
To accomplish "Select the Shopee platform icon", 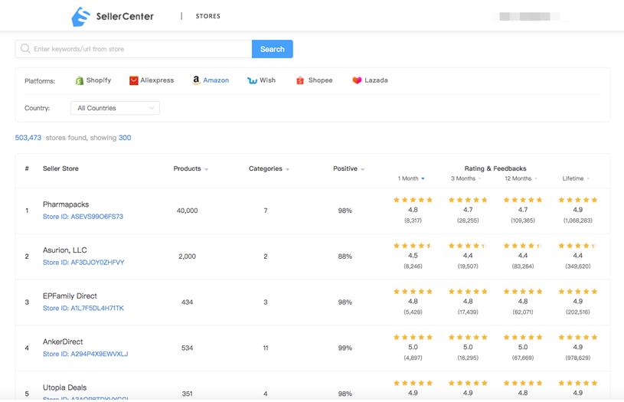I will point(299,80).
